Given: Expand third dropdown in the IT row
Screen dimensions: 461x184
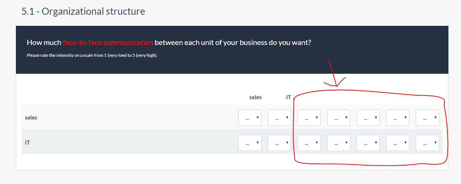Looking at the screenshot, I should click(x=309, y=142).
